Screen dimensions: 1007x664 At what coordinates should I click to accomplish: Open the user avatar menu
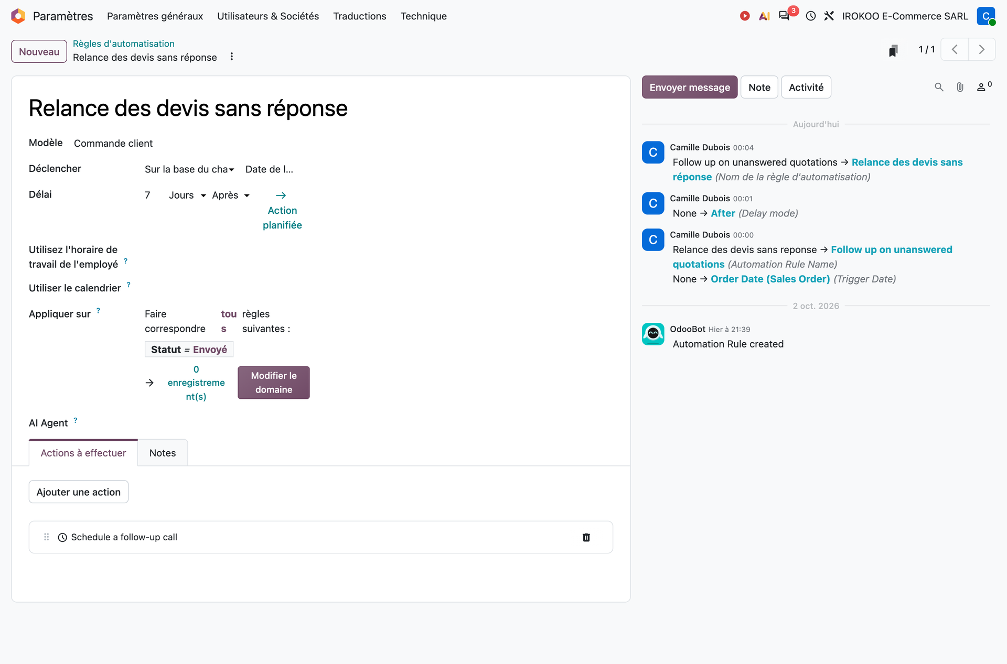tap(986, 16)
